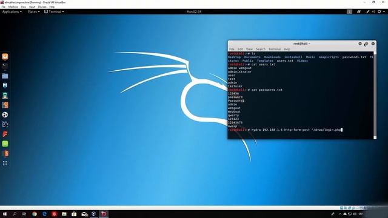Click 'users.txt' in ls output
Screen dimensions: 388x218
285,61
